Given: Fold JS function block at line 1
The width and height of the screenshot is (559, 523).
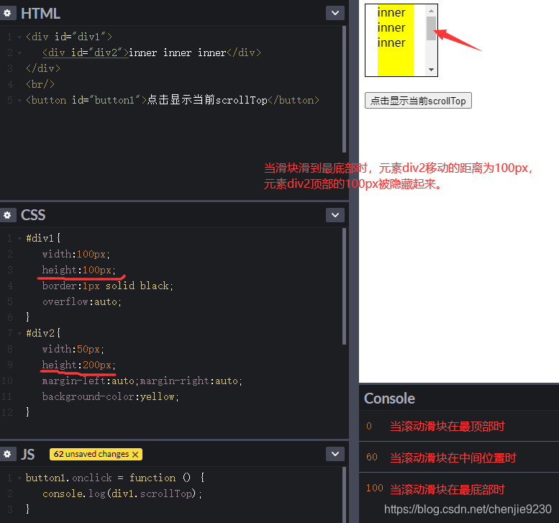Looking at the screenshot, I should (x=19, y=478).
